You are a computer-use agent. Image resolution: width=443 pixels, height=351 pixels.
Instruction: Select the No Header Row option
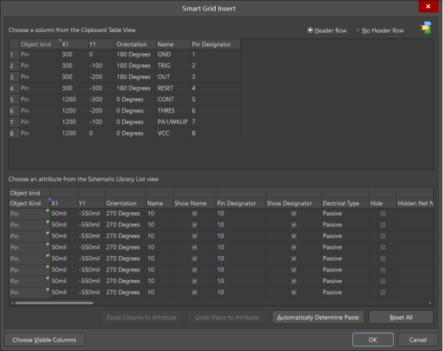click(x=358, y=30)
